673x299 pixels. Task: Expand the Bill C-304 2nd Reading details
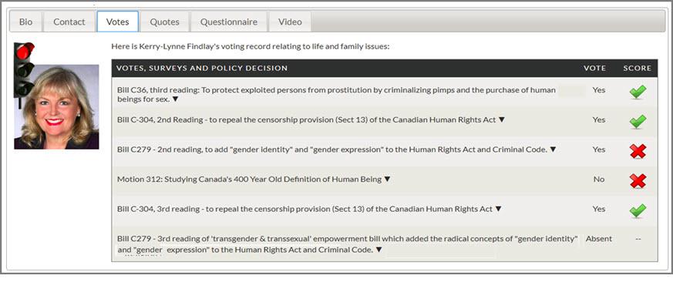pos(501,119)
